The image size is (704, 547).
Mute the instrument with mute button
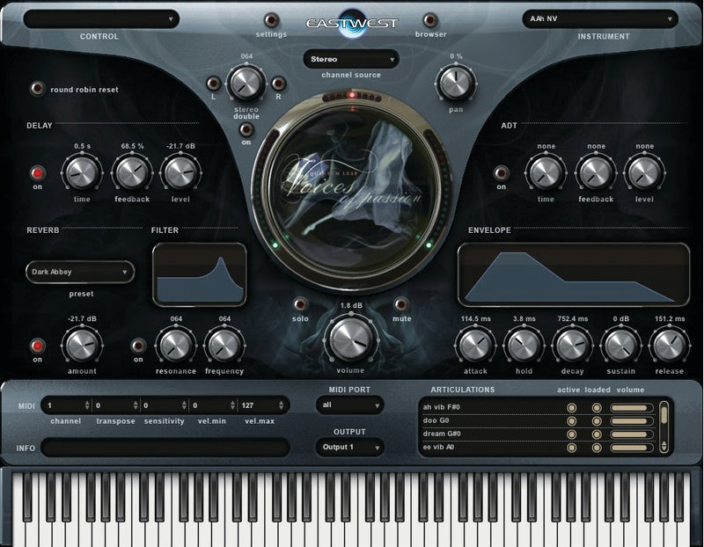(x=402, y=305)
